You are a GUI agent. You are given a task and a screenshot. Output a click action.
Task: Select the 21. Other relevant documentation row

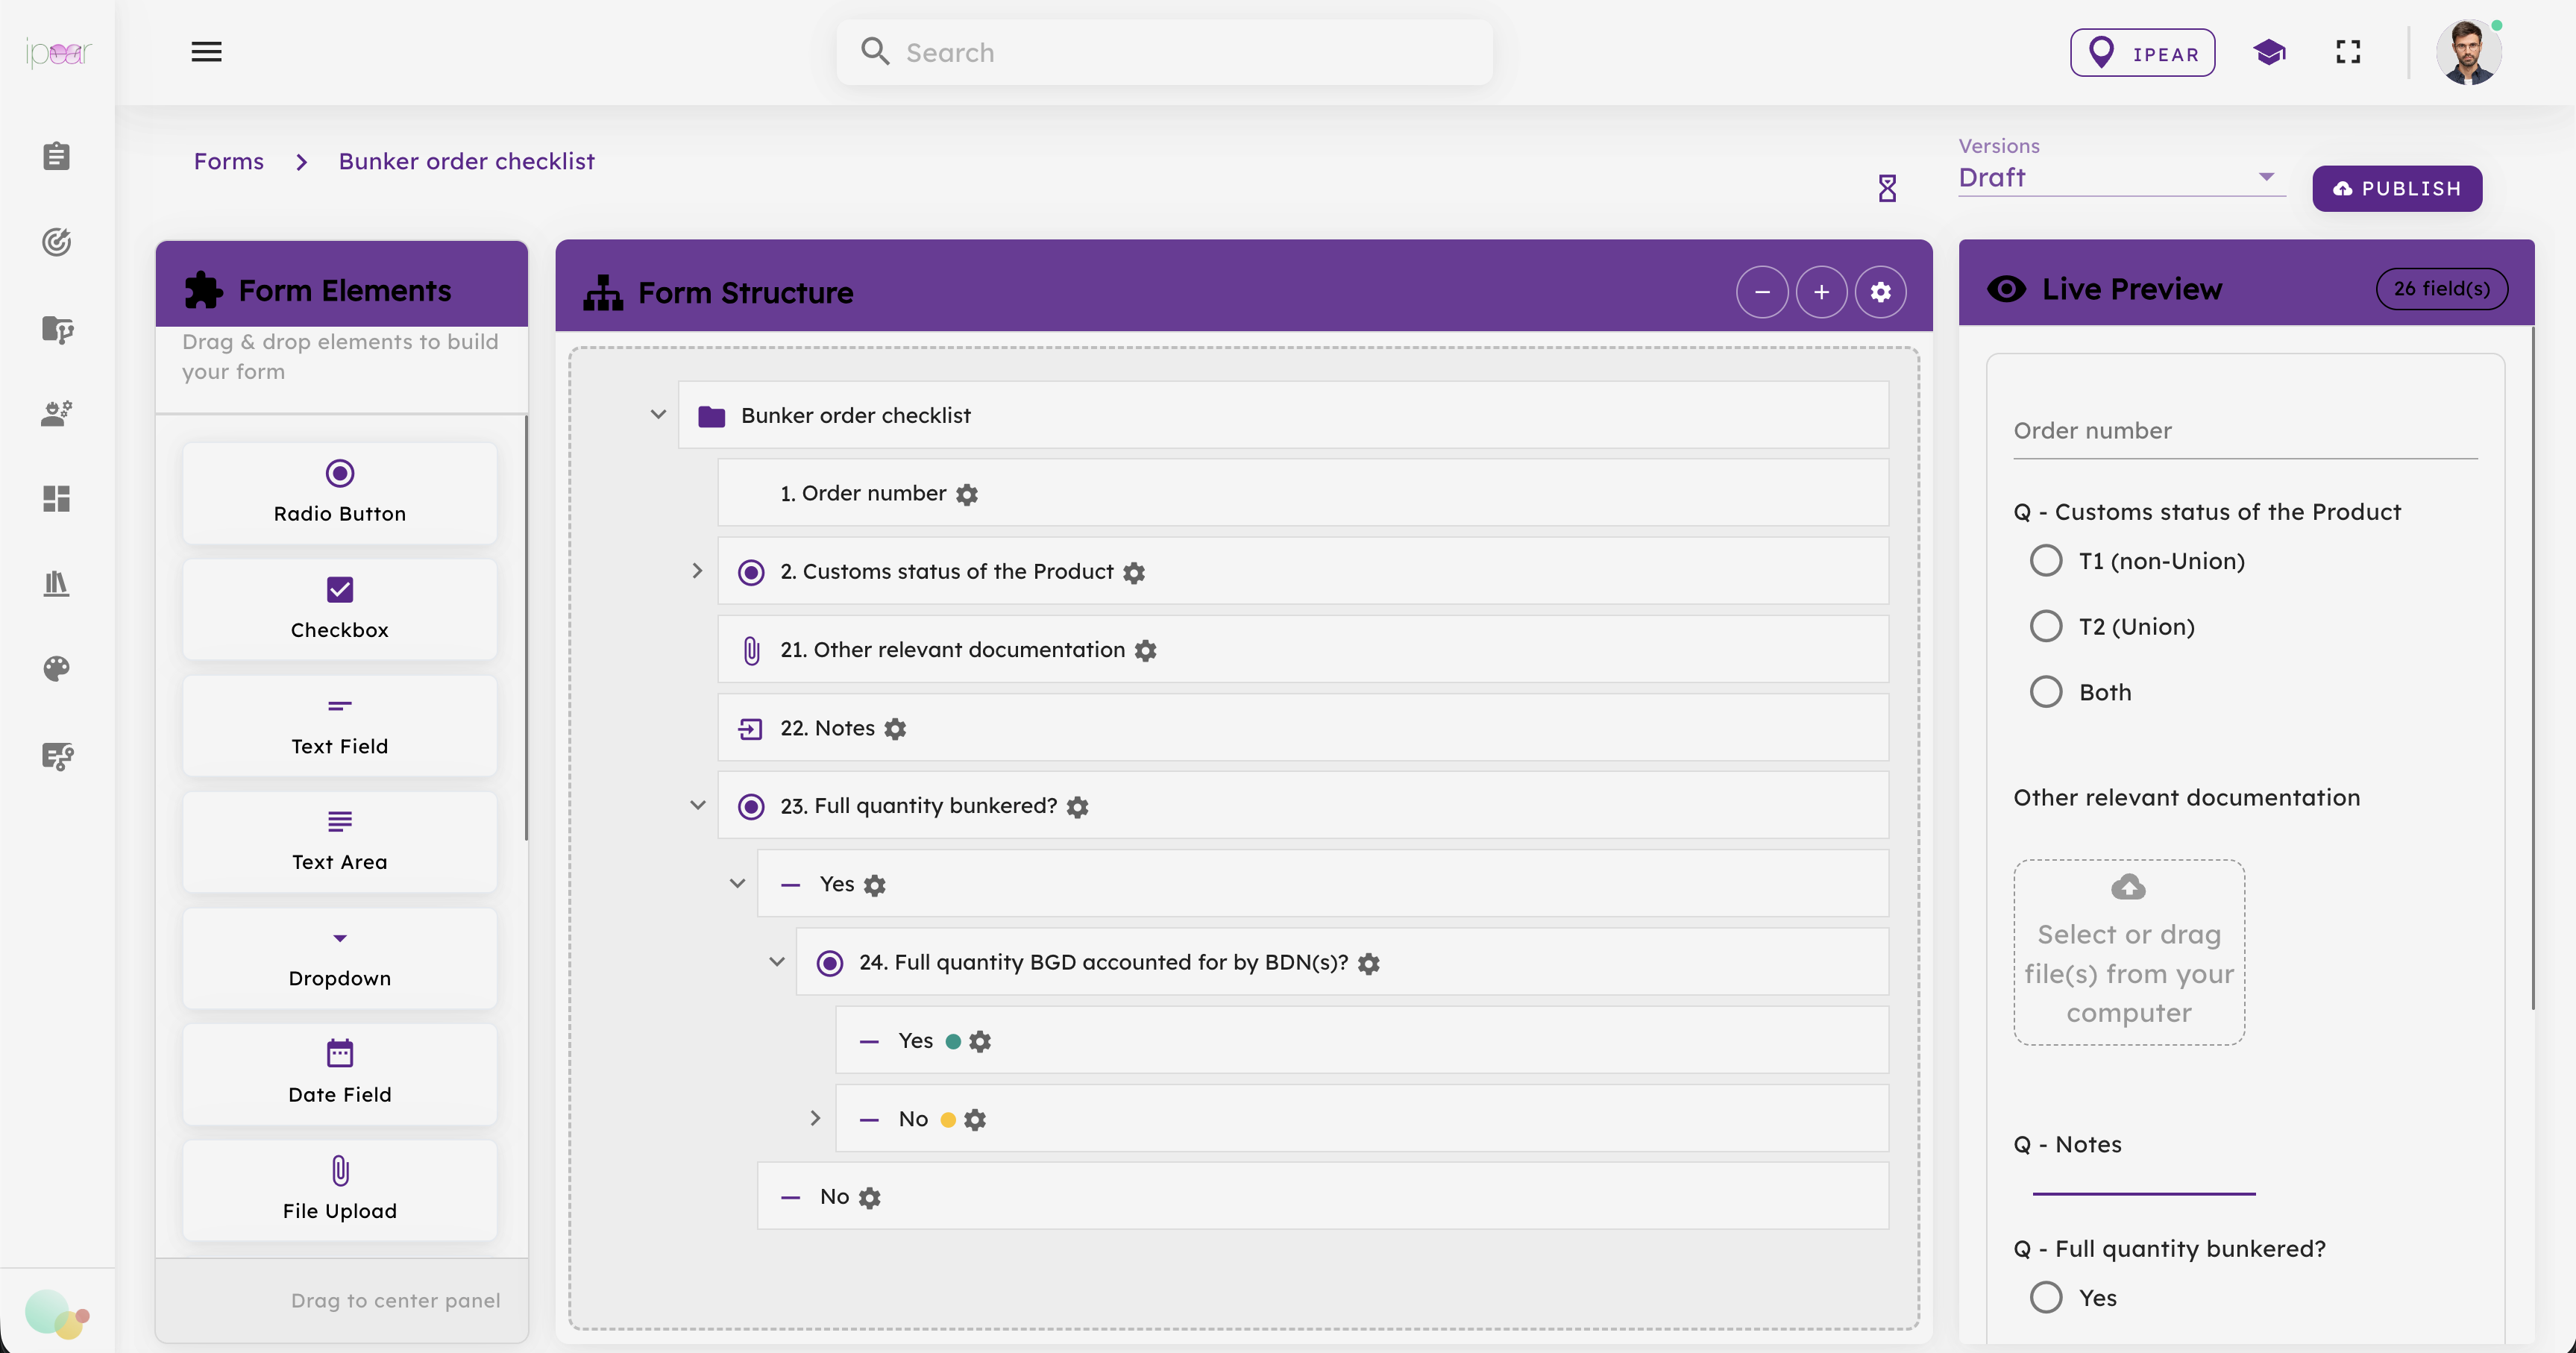coord(1303,650)
